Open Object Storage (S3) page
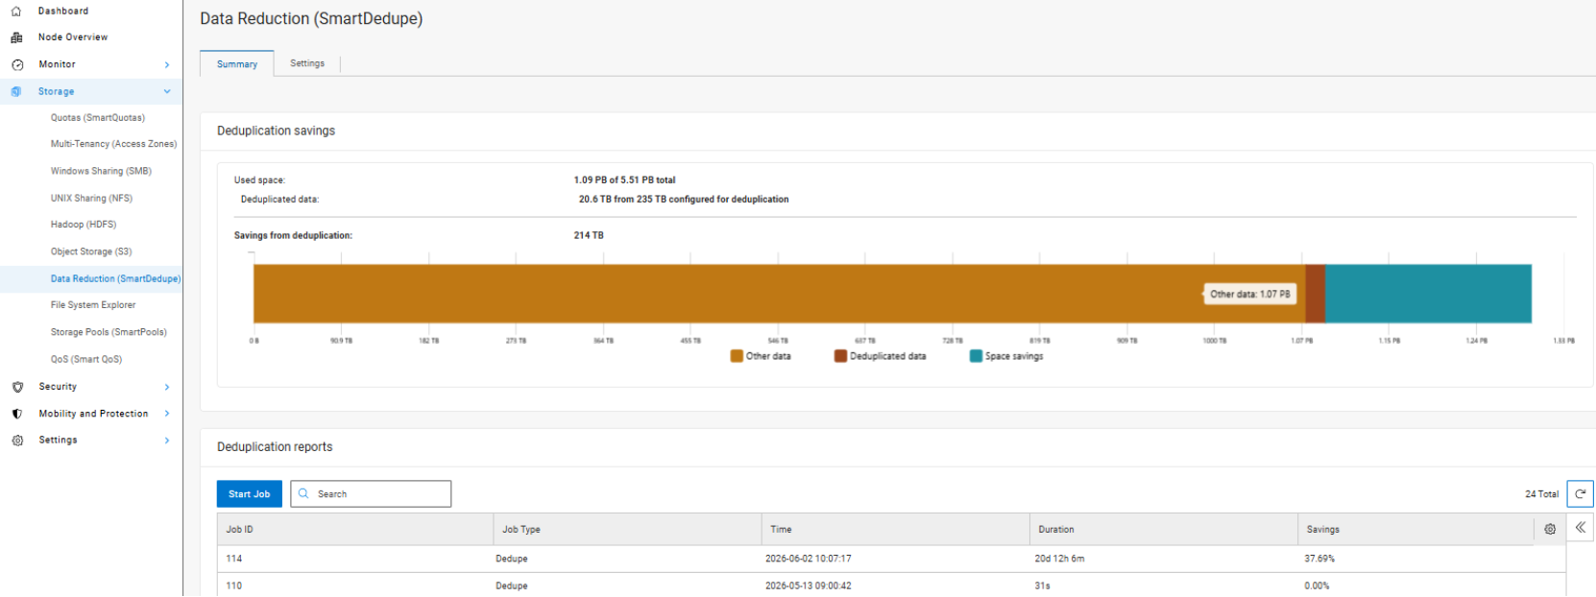Viewport: 1596px width, 597px height. coord(91,251)
